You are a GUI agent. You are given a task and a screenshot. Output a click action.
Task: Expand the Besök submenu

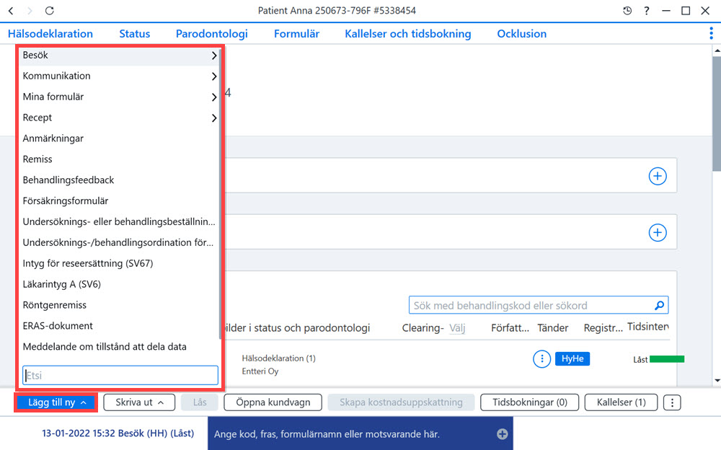pyautogui.click(x=119, y=56)
